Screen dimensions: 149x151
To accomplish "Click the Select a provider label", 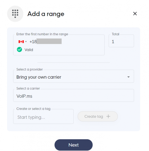I will 29,69.
